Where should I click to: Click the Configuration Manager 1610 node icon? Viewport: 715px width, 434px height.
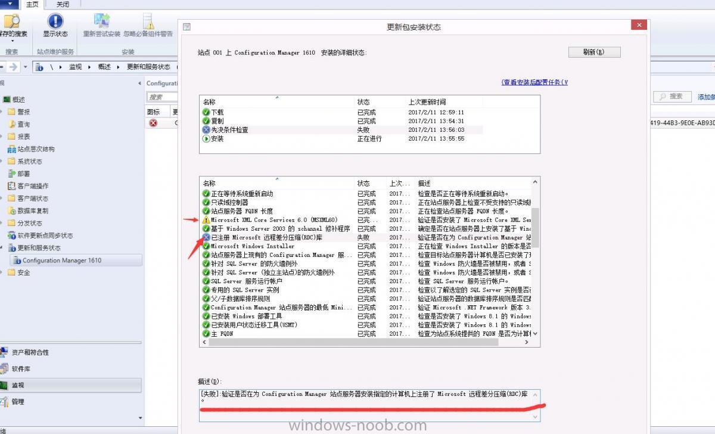17,261
